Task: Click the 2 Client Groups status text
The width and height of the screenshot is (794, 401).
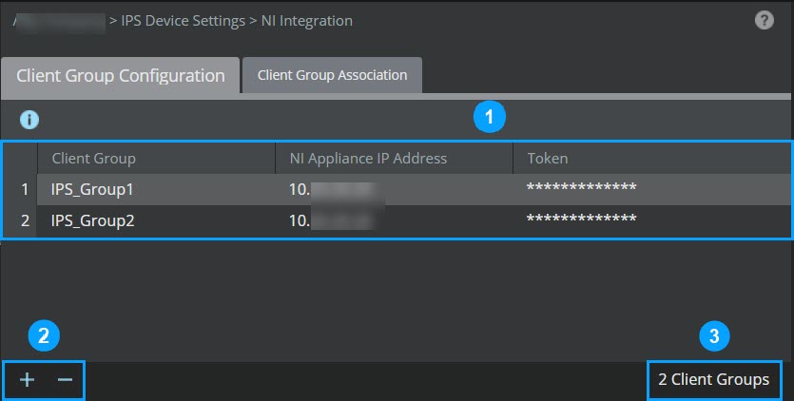Action: 713,380
